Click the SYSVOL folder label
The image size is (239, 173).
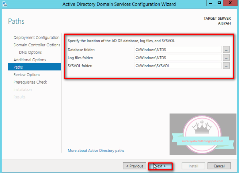(80, 66)
